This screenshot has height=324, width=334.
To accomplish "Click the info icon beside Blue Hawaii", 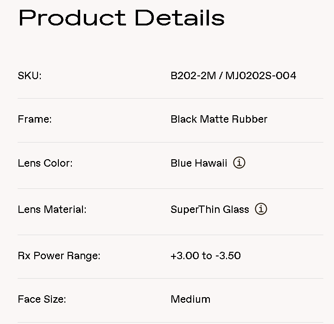I will point(239,163).
